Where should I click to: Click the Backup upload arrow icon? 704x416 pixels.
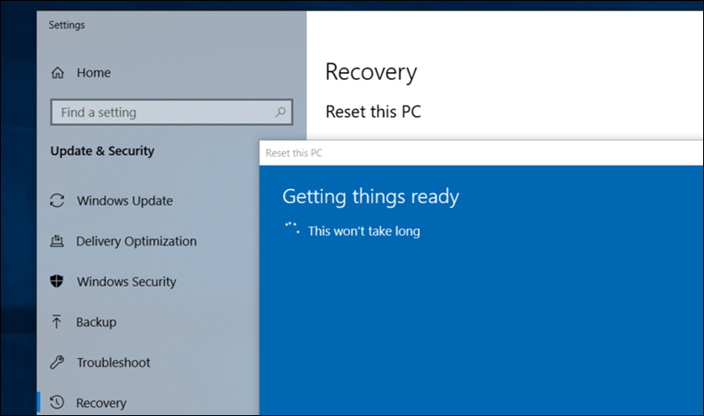pos(56,321)
